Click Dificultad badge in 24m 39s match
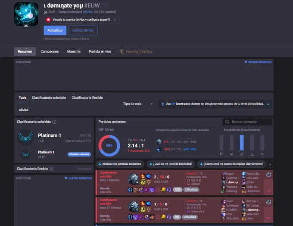 tap(191, 189)
